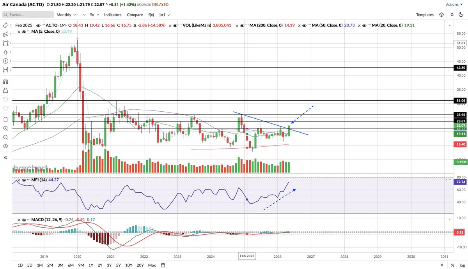Select the 1Y time range

(x=91, y=265)
